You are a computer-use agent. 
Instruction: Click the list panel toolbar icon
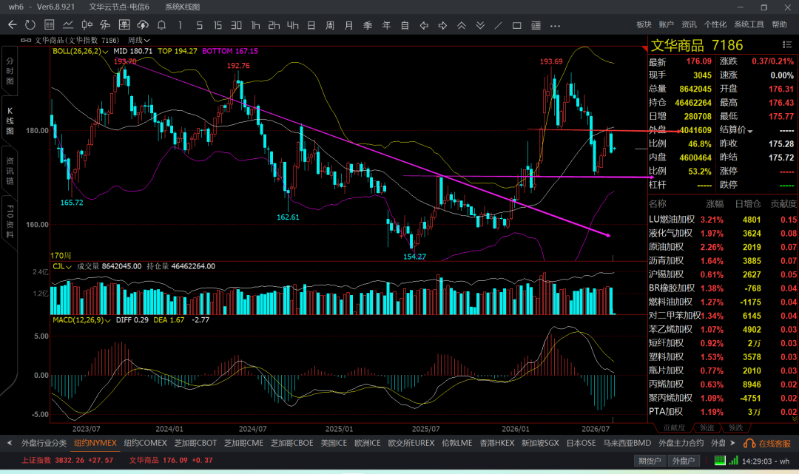536,25
